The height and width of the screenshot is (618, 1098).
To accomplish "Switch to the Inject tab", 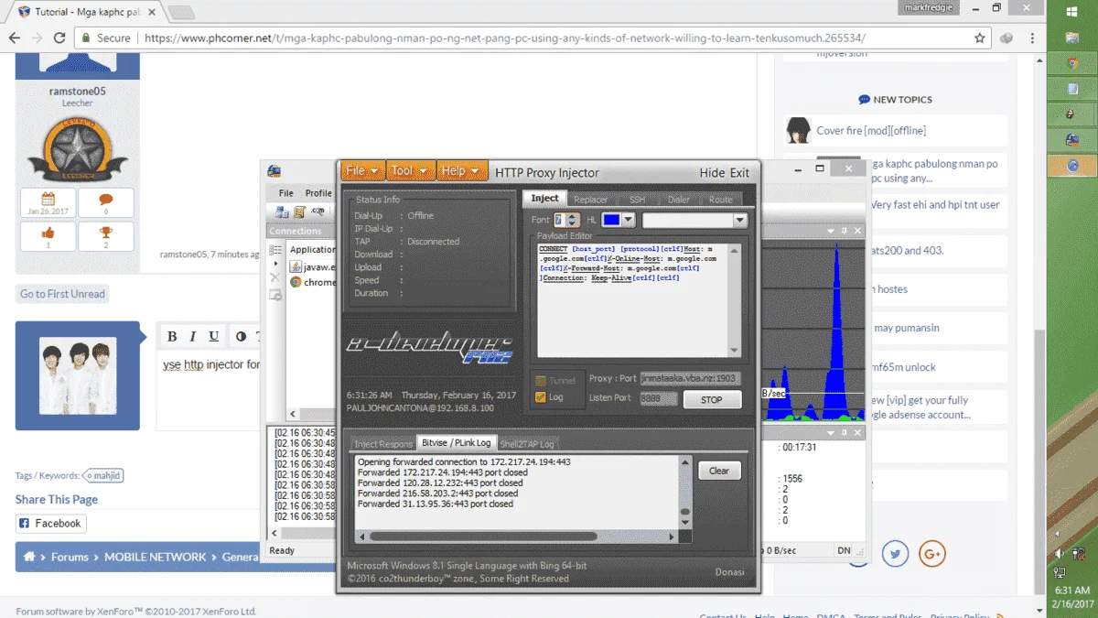I will tap(544, 199).
